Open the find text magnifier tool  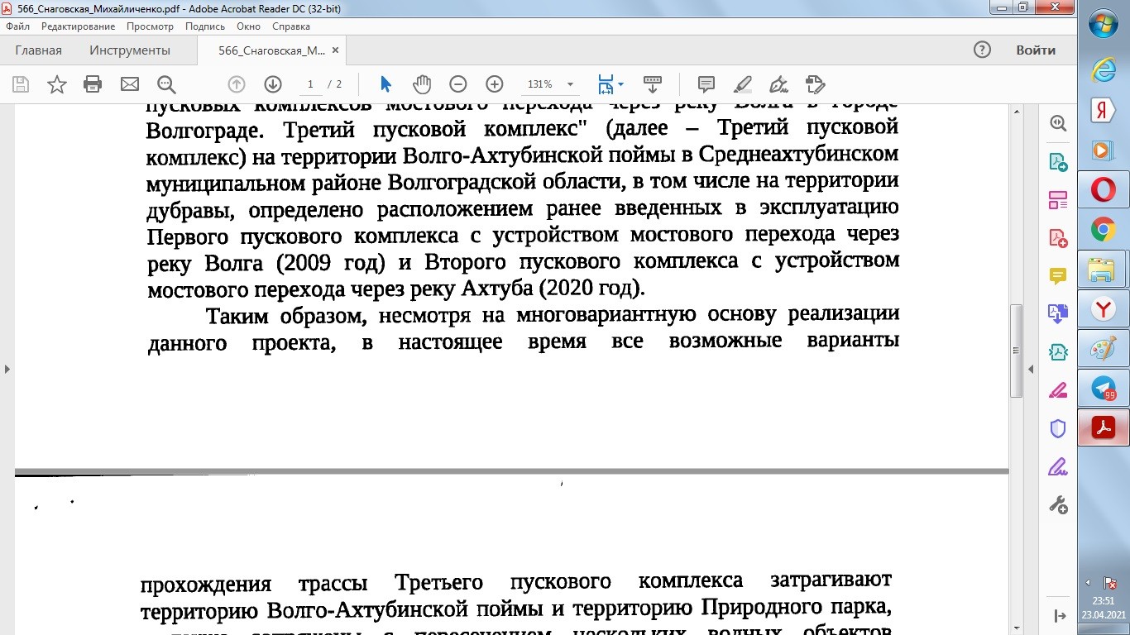pos(166,84)
